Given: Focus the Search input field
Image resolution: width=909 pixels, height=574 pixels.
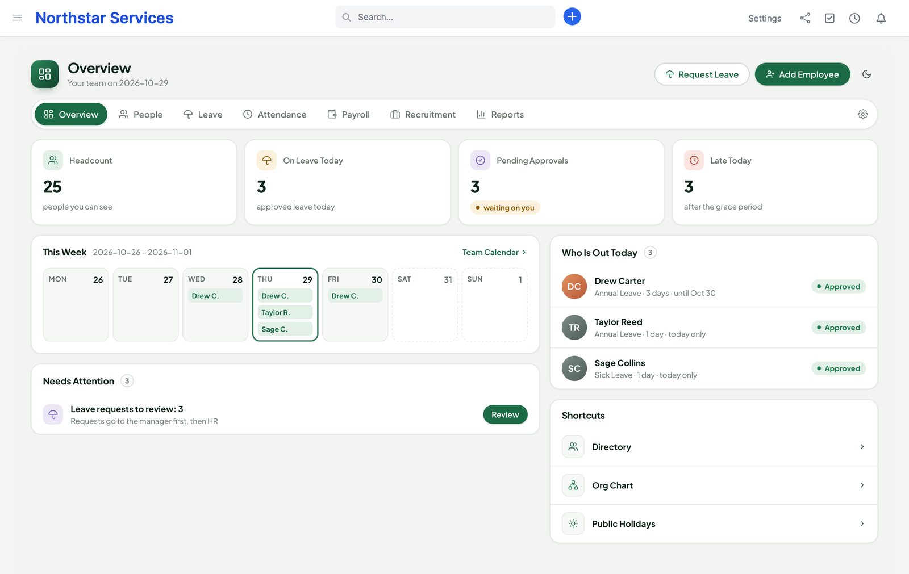Looking at the screenshot, I should 445,17.
